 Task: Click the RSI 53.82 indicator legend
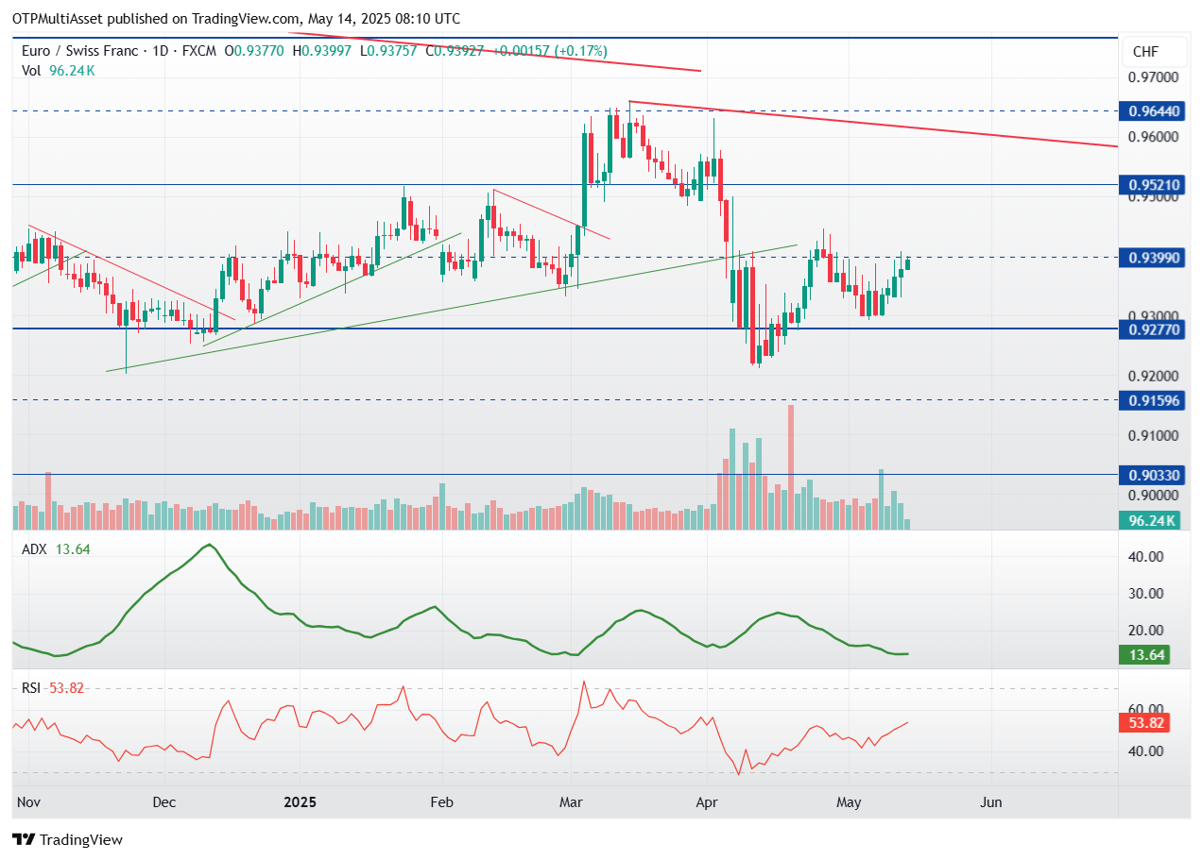pos(53,687)
